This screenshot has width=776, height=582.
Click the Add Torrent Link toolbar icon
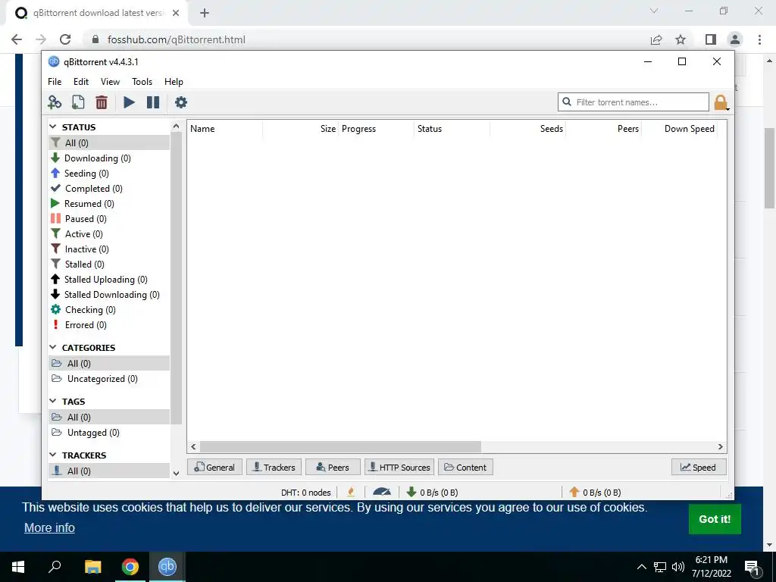[x=55, y=102]
